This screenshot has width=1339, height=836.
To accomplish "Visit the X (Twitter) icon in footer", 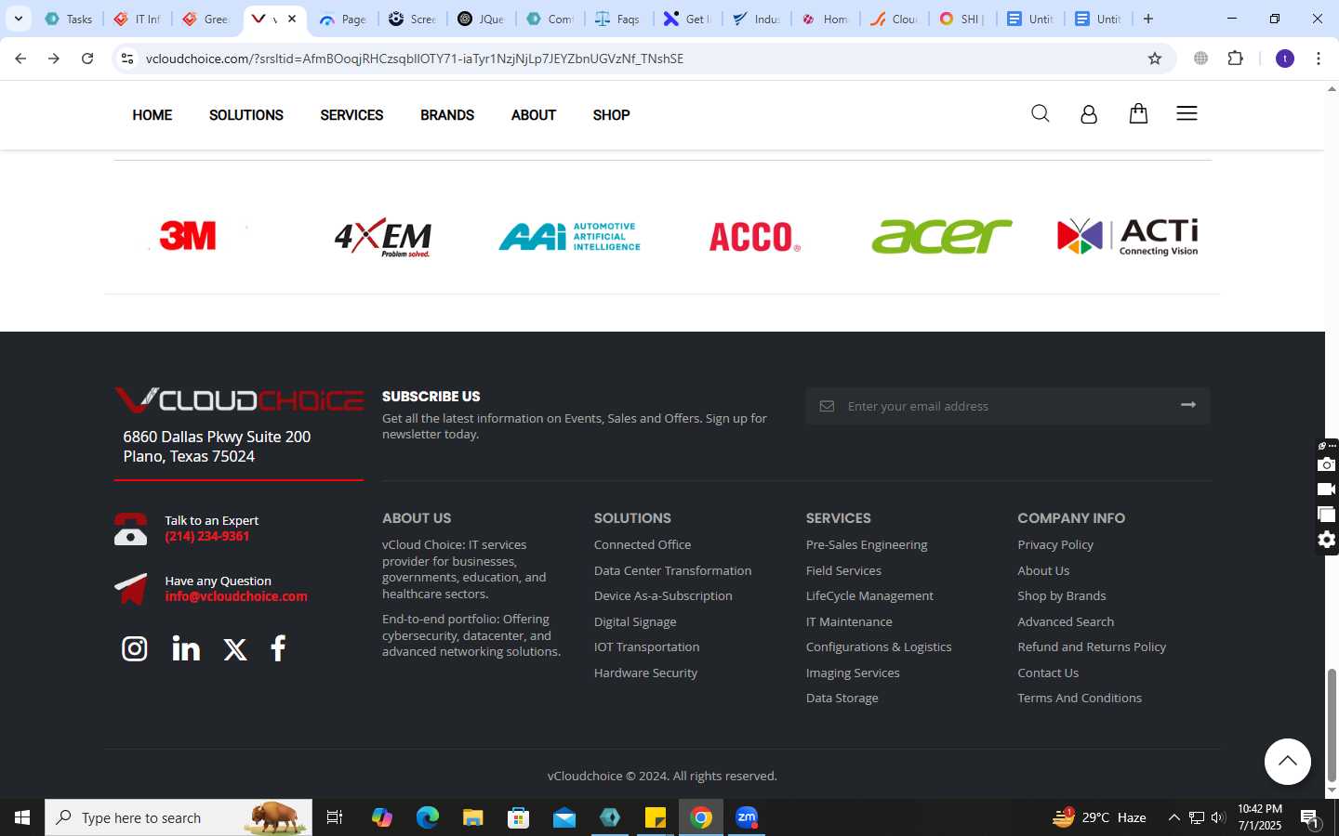I will [235, 649].
